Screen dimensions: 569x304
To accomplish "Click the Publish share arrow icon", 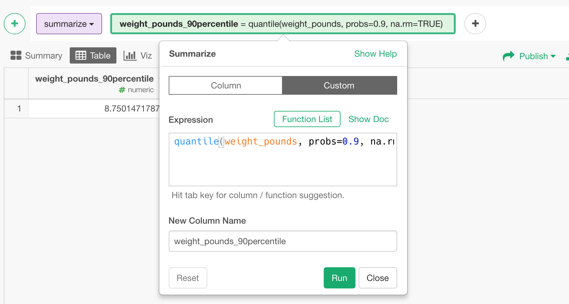I will pyautogui.click(x=509, y=56).
